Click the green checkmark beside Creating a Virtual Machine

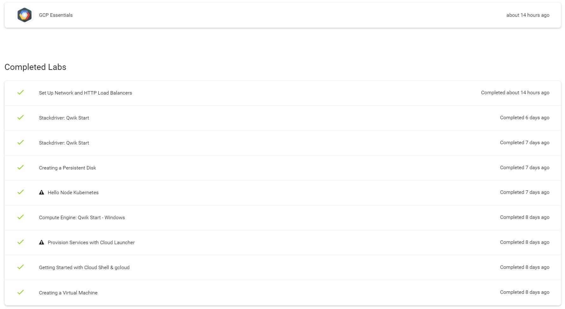click(21, 292)
